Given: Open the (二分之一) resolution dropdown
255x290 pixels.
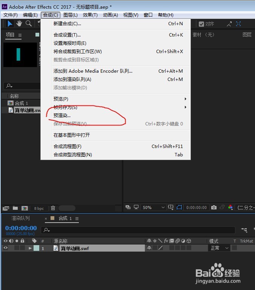Looking at the screenshot, I should click(x=246, y=208).
